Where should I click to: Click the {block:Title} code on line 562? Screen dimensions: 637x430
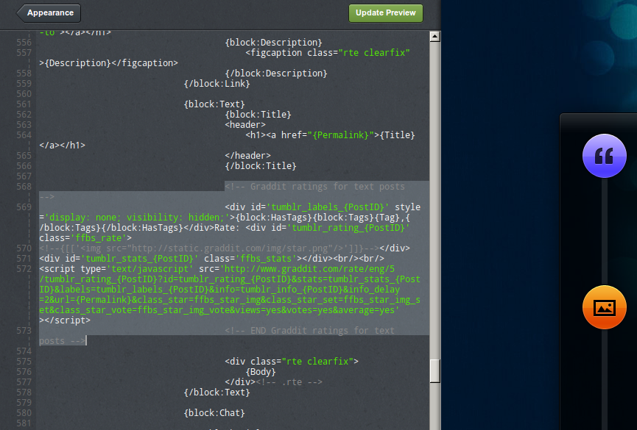coord(258,115)
